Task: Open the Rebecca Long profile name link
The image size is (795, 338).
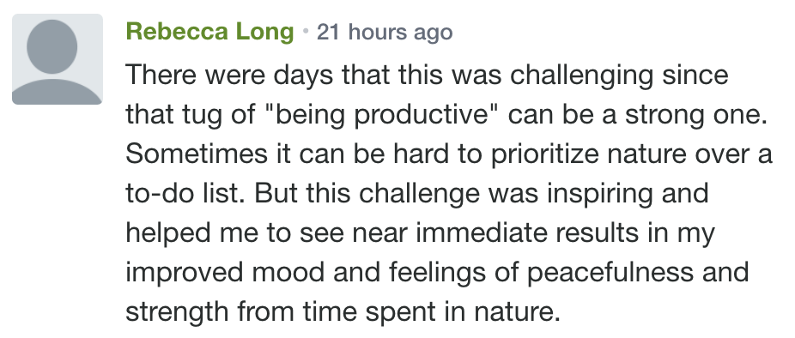Action: pos(209,32)
